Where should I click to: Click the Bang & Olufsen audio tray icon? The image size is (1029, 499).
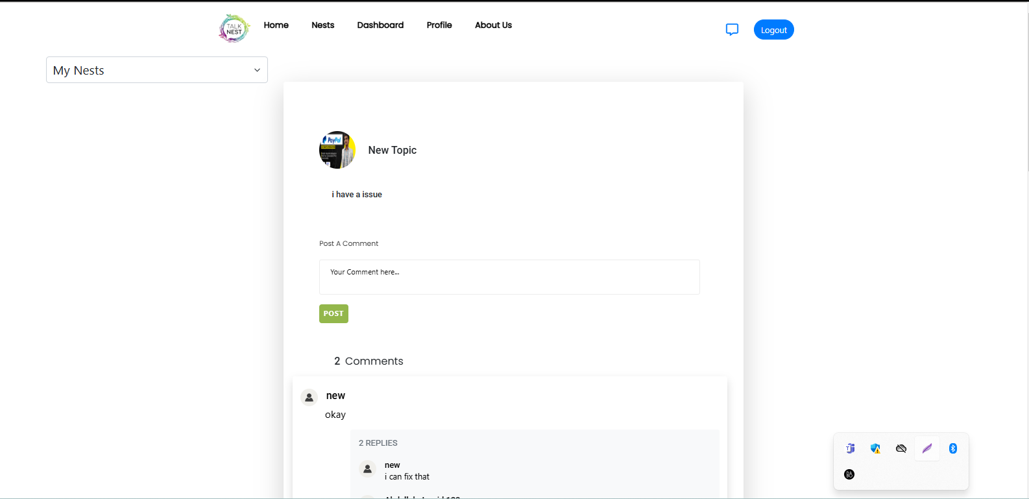click(x=849, y=474)
